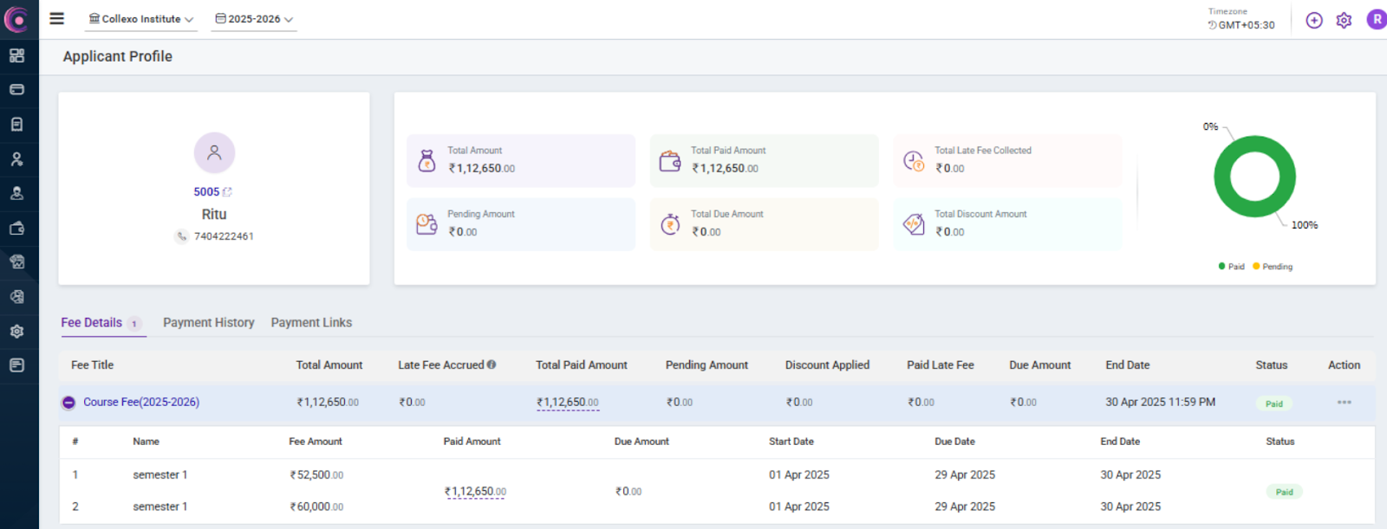The height and width of the screenshot is (529, 1387).
Task: Toggle the Paid legend item on the donut chart
Action: (1231, 267)
